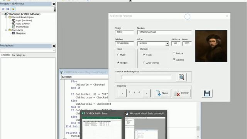This screenshot has height=139, width=247.
Task: Click the code line 'ChBFactura = Unchecked'
Action: click(93, 104)
